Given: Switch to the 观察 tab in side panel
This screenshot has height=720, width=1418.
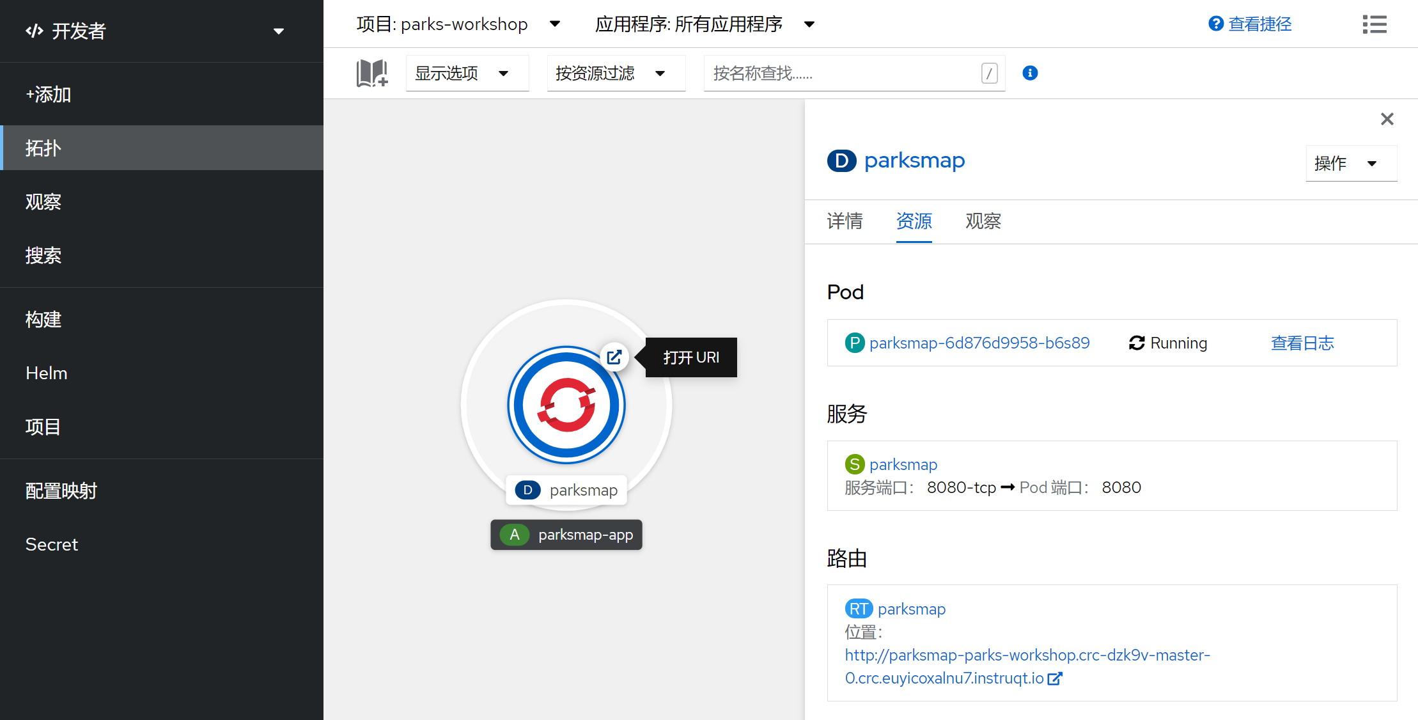Looking at the screenshot, I should 983,221.
